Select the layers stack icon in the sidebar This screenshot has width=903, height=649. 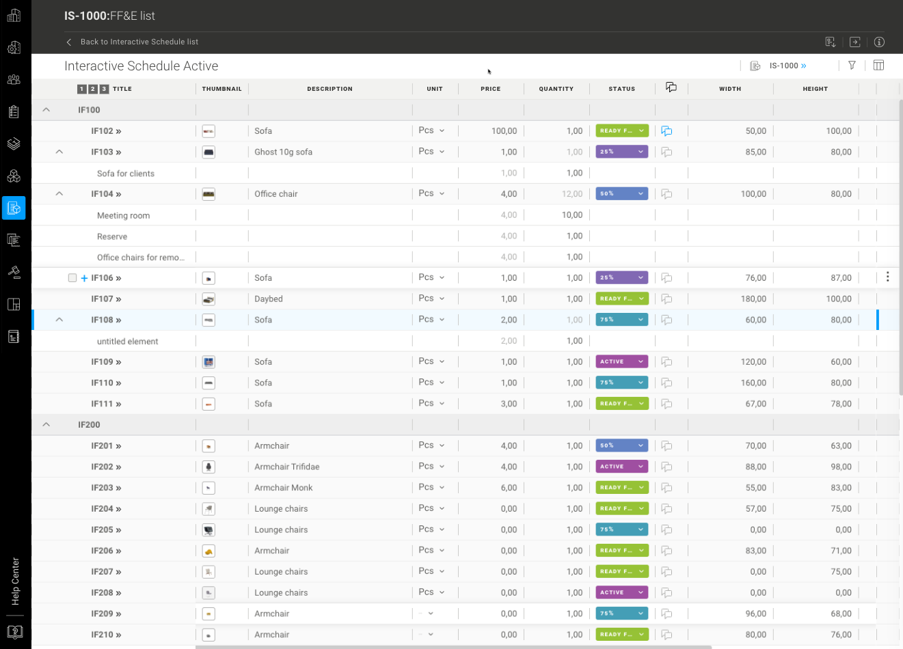[14, 143]
